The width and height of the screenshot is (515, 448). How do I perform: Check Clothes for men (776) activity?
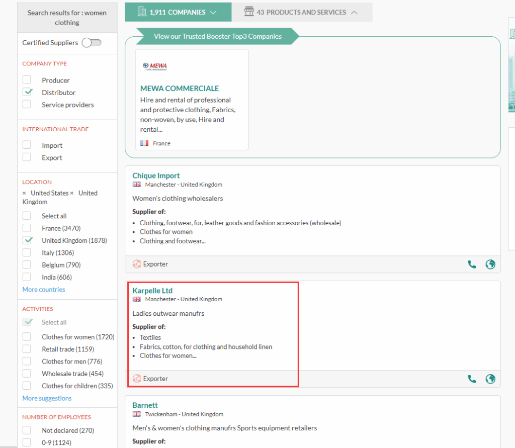(27, 361)
